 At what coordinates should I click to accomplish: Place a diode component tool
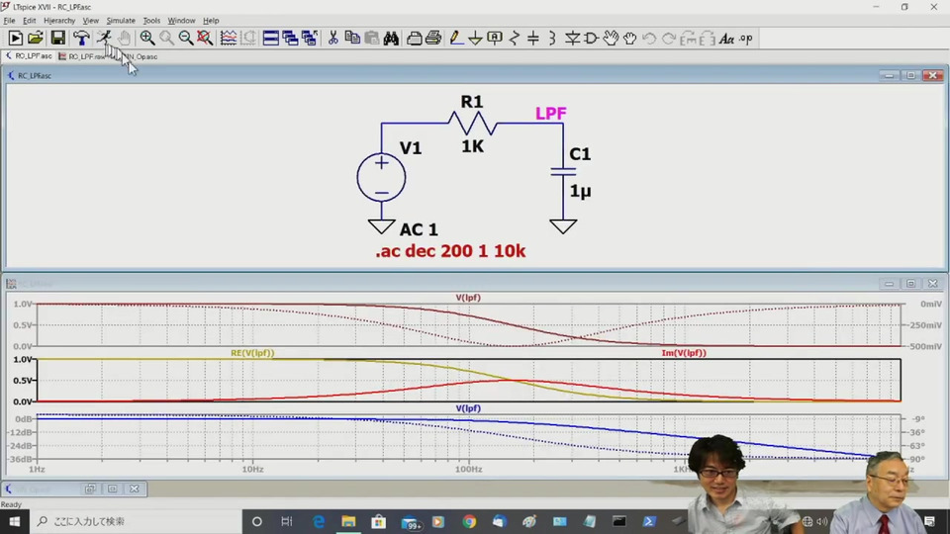point(572,39)
